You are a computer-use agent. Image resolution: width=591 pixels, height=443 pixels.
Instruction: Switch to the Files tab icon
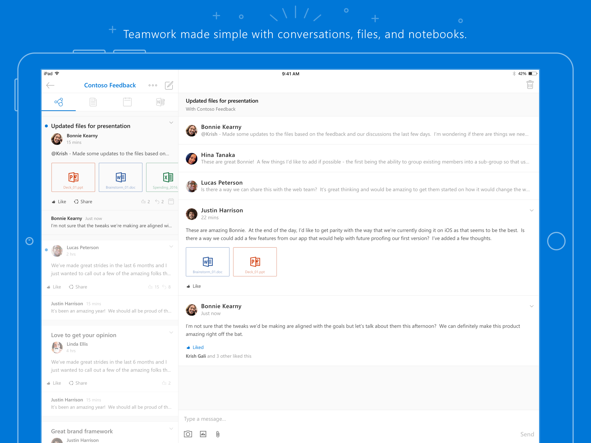tap(93, 102)
